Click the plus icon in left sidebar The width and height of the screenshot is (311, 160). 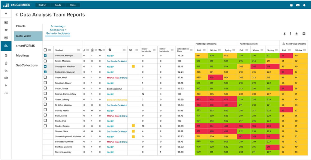coord(6,14)
